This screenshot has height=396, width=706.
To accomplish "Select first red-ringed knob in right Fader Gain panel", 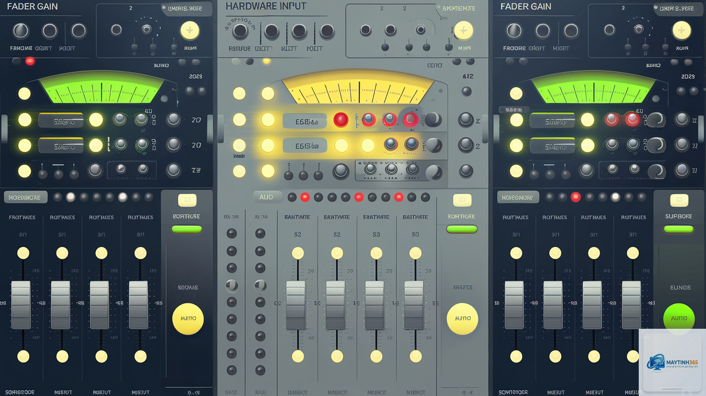I will tap(612, 119).
